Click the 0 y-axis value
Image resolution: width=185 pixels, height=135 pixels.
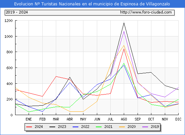pyautogui.click(x=11, y=115)
